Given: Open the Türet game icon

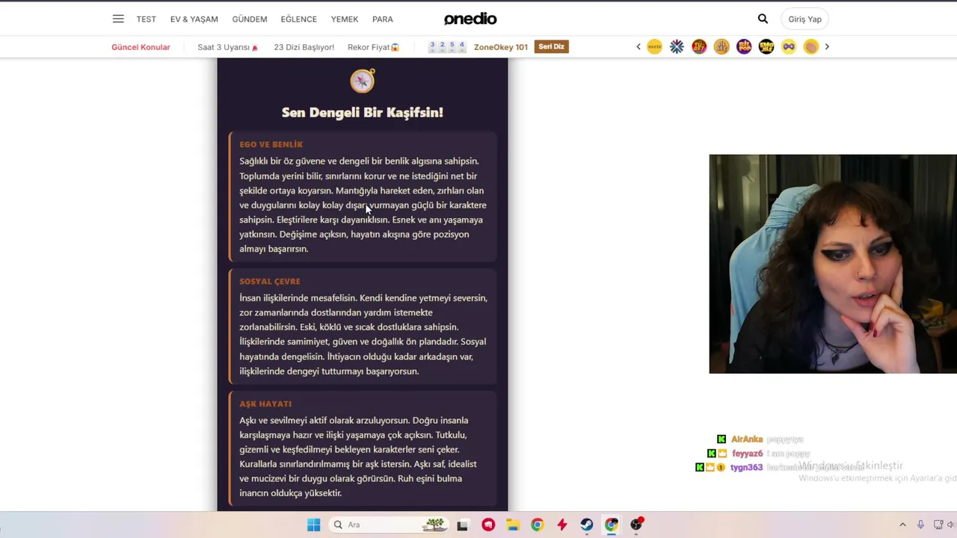Looking at the screenshot, I should coord(699,46).
